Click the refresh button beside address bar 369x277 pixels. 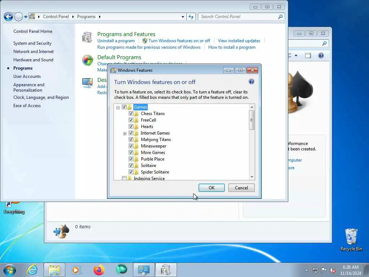191,17
